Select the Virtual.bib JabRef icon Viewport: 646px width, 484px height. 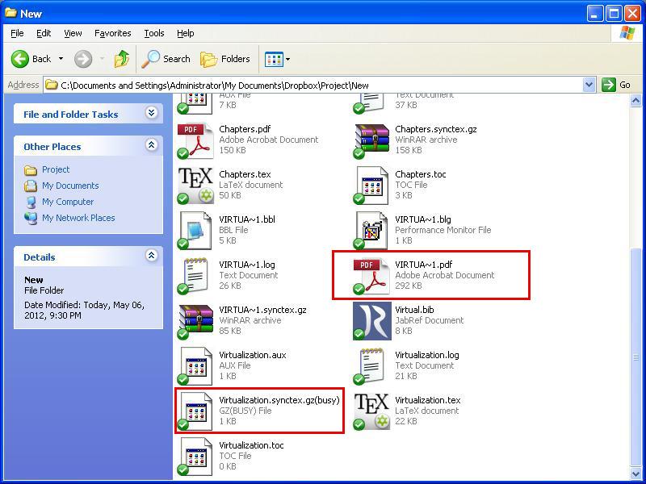[371, 321]
